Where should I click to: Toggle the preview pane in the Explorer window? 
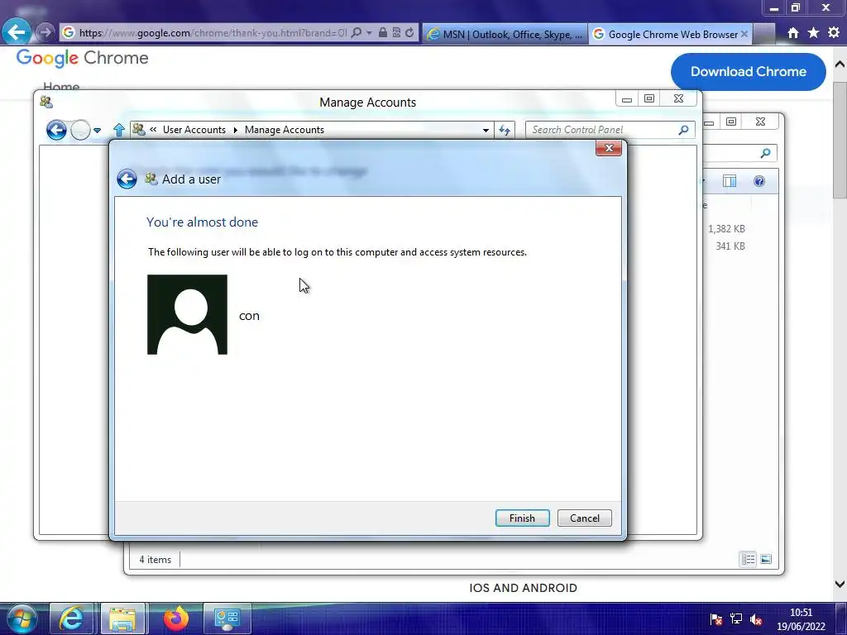730,181
